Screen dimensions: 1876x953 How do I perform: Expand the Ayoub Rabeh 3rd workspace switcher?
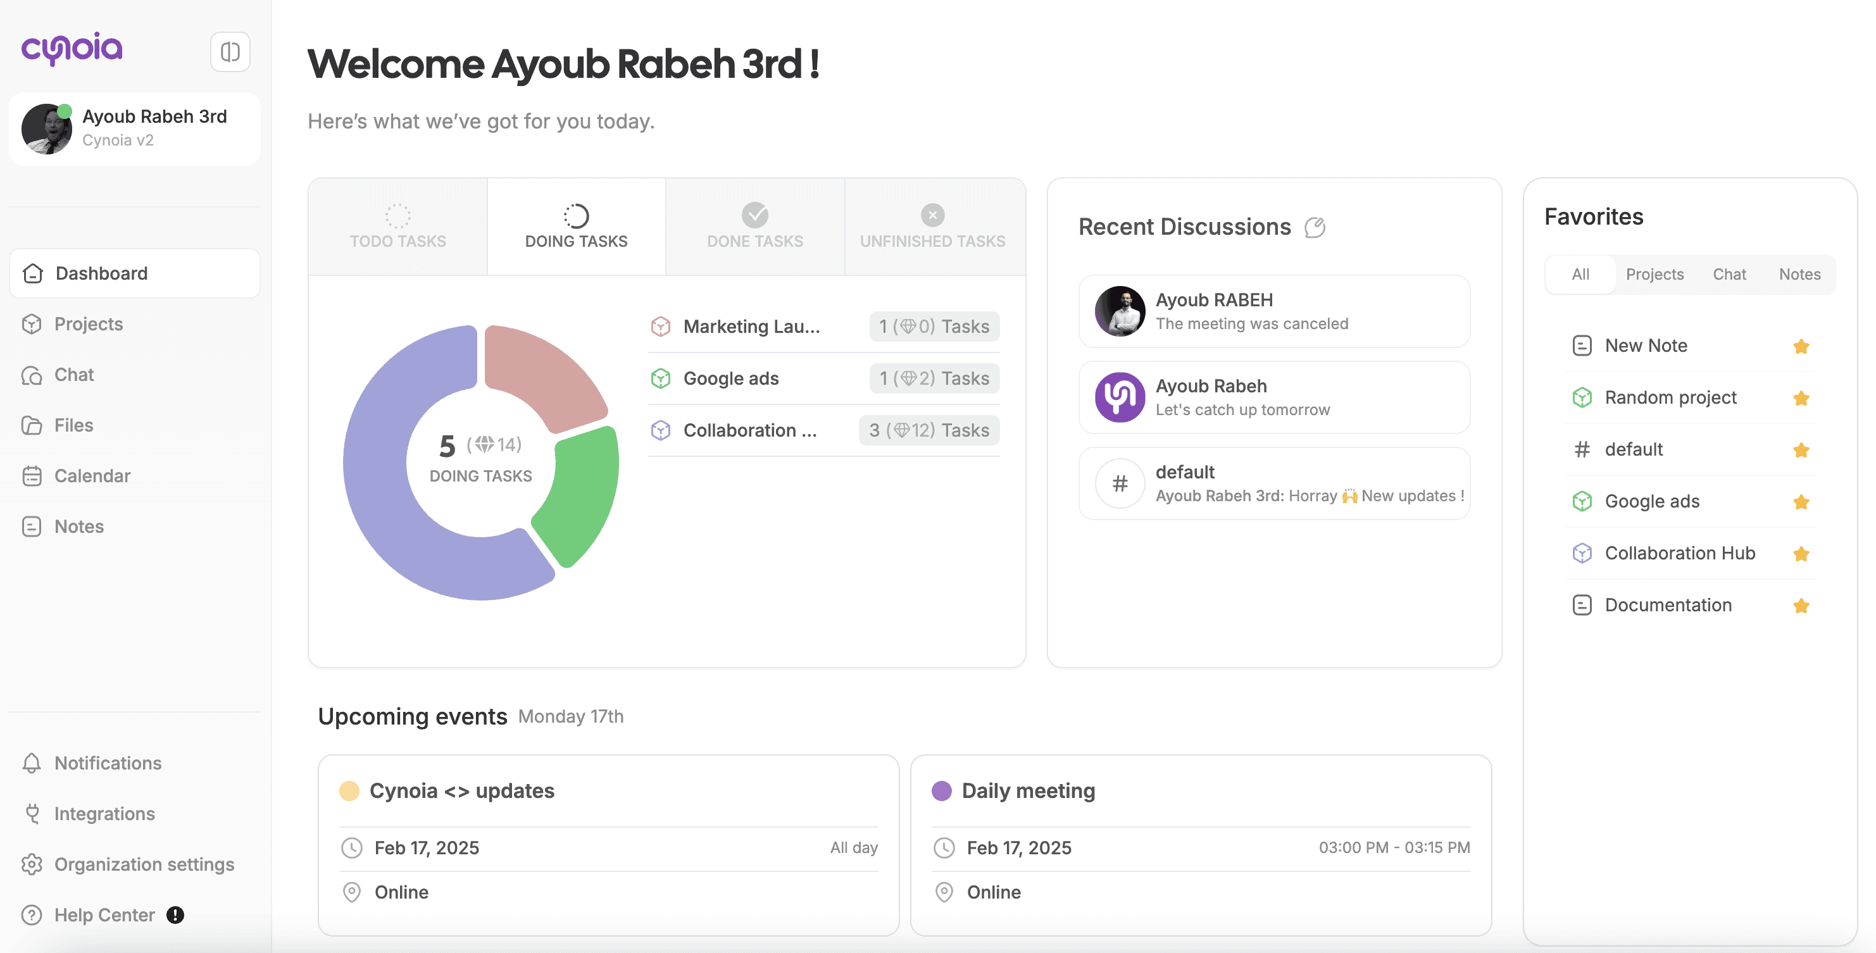tap(135, 128)
